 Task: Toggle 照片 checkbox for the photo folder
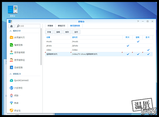point(128,46)
